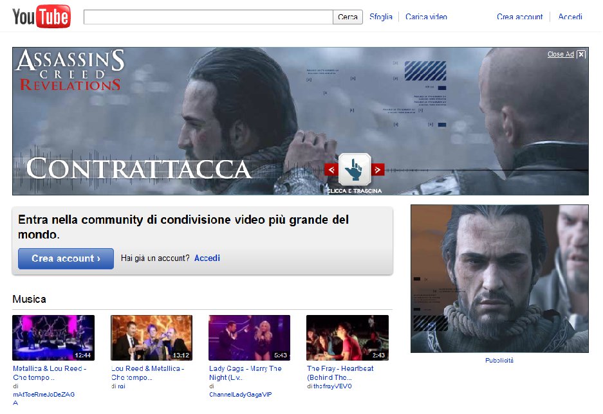The image size is (603, 414).
Task: Click the ad close X icon
Action: (x=582, y=54)
